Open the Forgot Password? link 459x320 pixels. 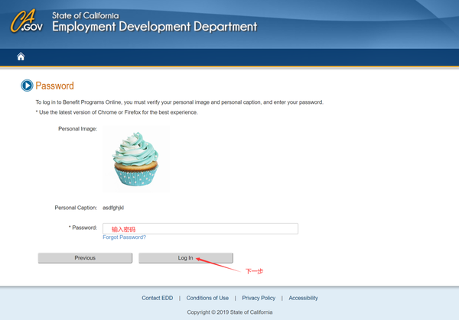coord(124,238)
